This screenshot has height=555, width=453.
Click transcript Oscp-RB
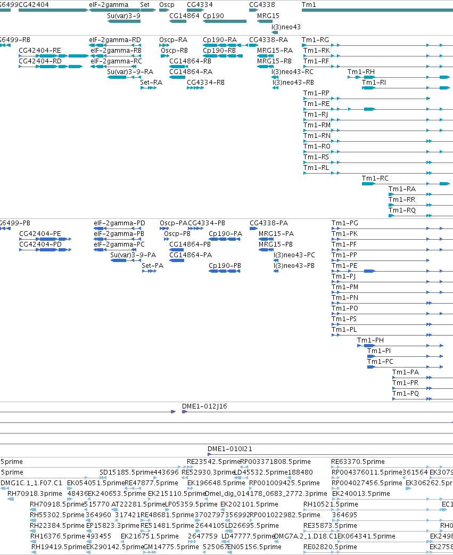click(x=166, y=56)
